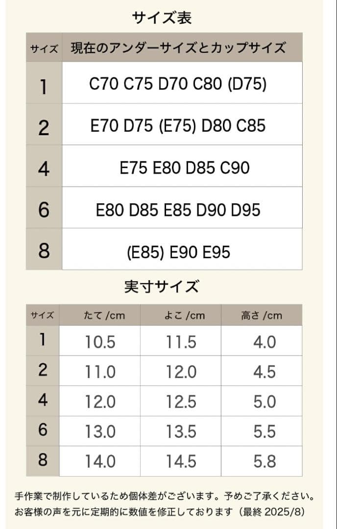The height and width of the screenshot is (529, 337).
Task: Click the 5.8 height value
Action: tap(265, 461)
